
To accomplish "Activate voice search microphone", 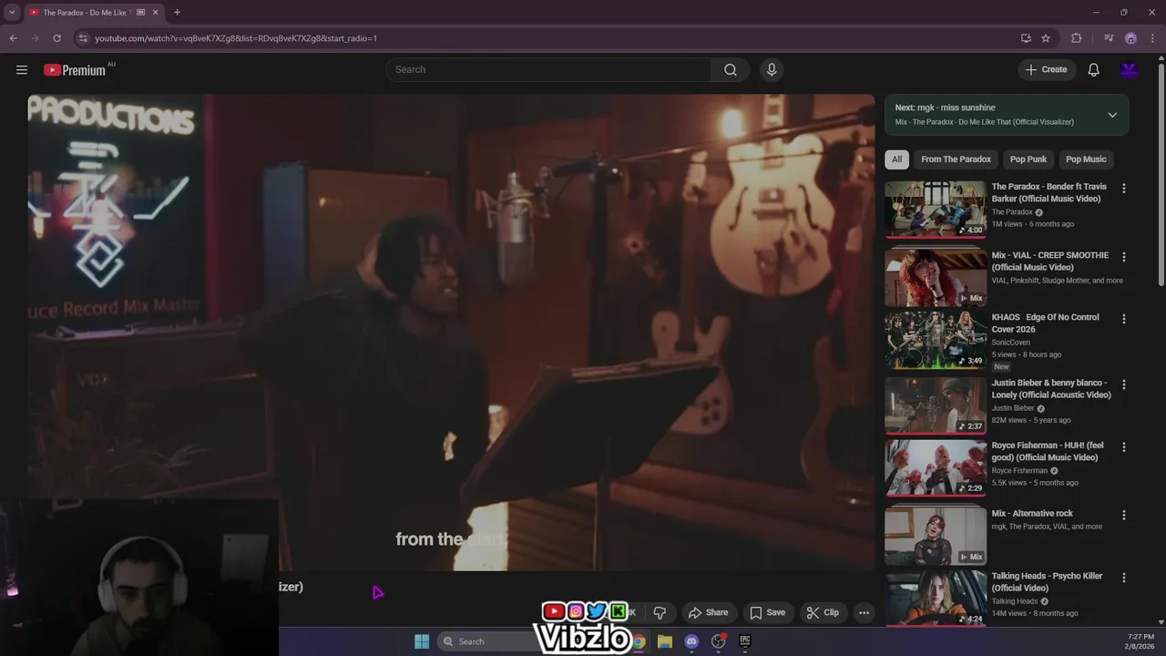I will [772, 69].
